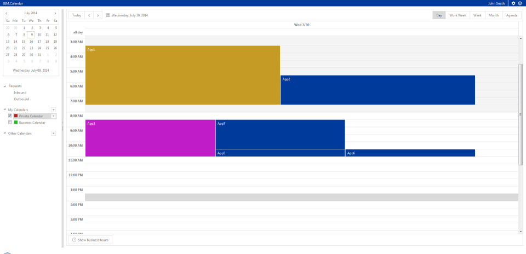Select the App7 appointment
The height and width of the screenshot is (254, 526).
pos(280,134)
